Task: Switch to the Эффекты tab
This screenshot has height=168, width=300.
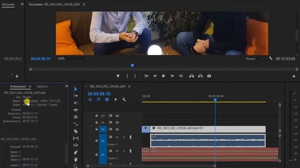Action: coord(42,86)
